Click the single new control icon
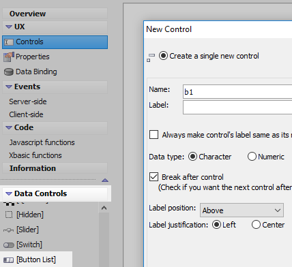 point(151,58)
